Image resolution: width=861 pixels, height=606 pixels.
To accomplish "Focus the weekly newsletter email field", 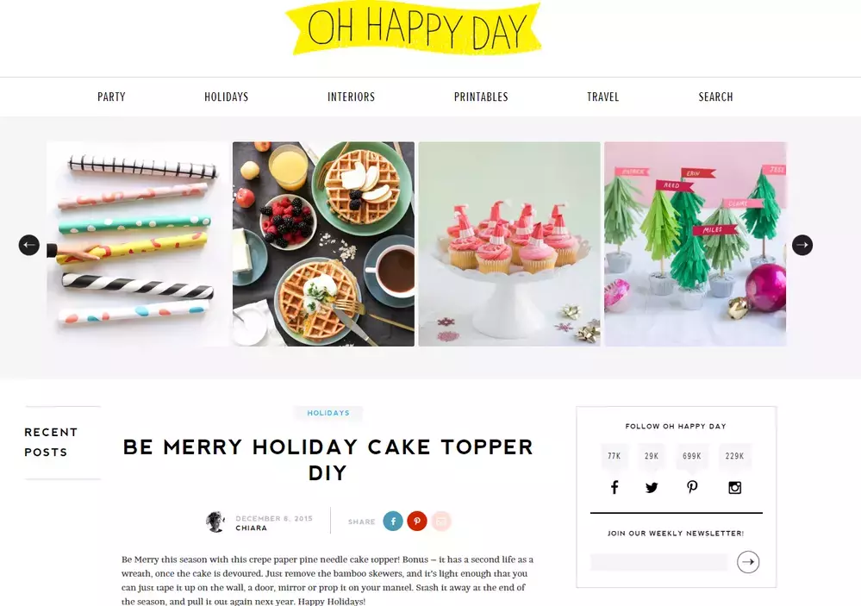I will click(x=658, y=562).
